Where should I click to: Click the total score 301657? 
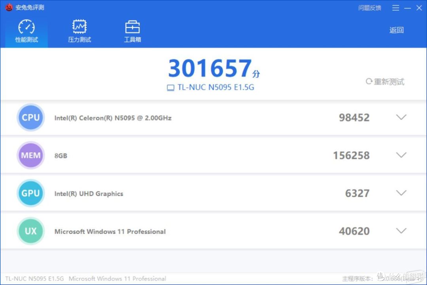point(210,68)
